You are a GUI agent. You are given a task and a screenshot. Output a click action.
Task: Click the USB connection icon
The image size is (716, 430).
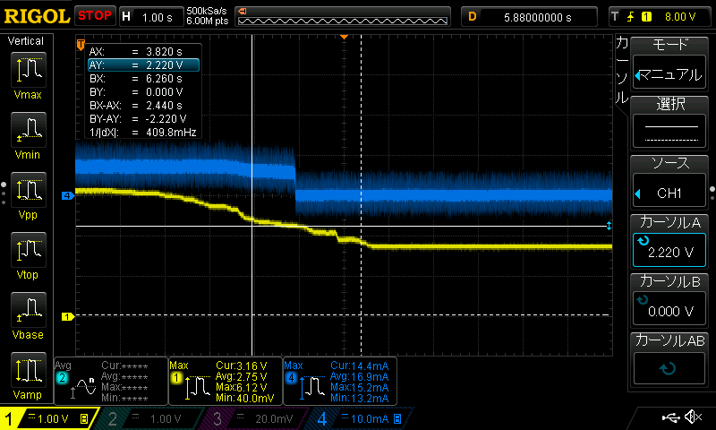tap(669, 417)
